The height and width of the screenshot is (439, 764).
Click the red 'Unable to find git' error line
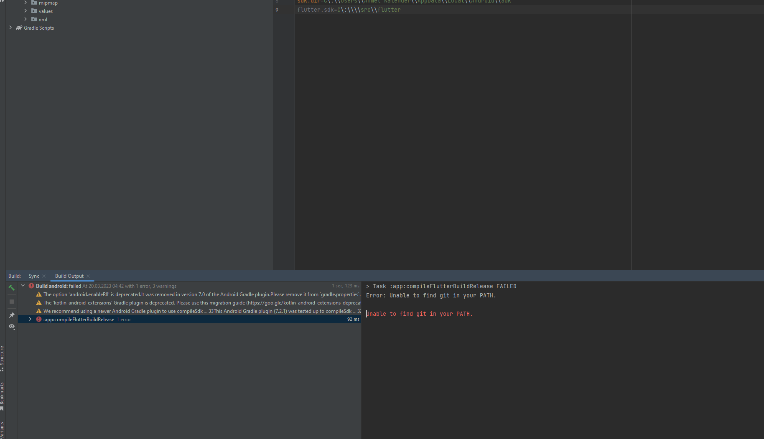(419, 314)
